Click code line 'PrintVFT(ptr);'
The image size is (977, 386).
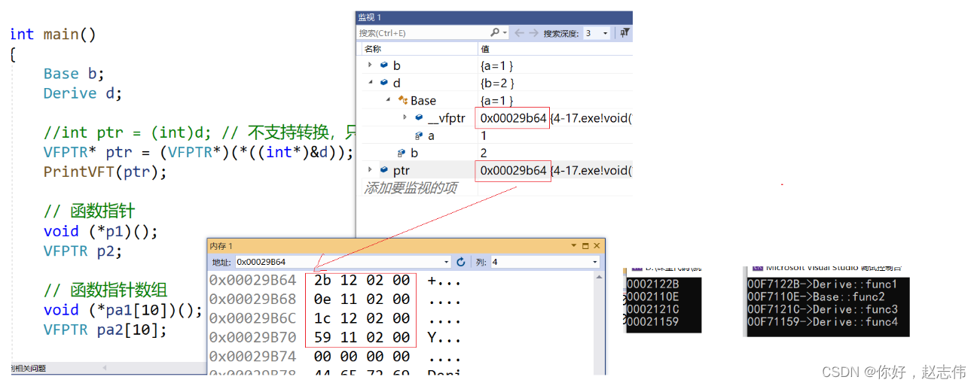tap(105, 172)
